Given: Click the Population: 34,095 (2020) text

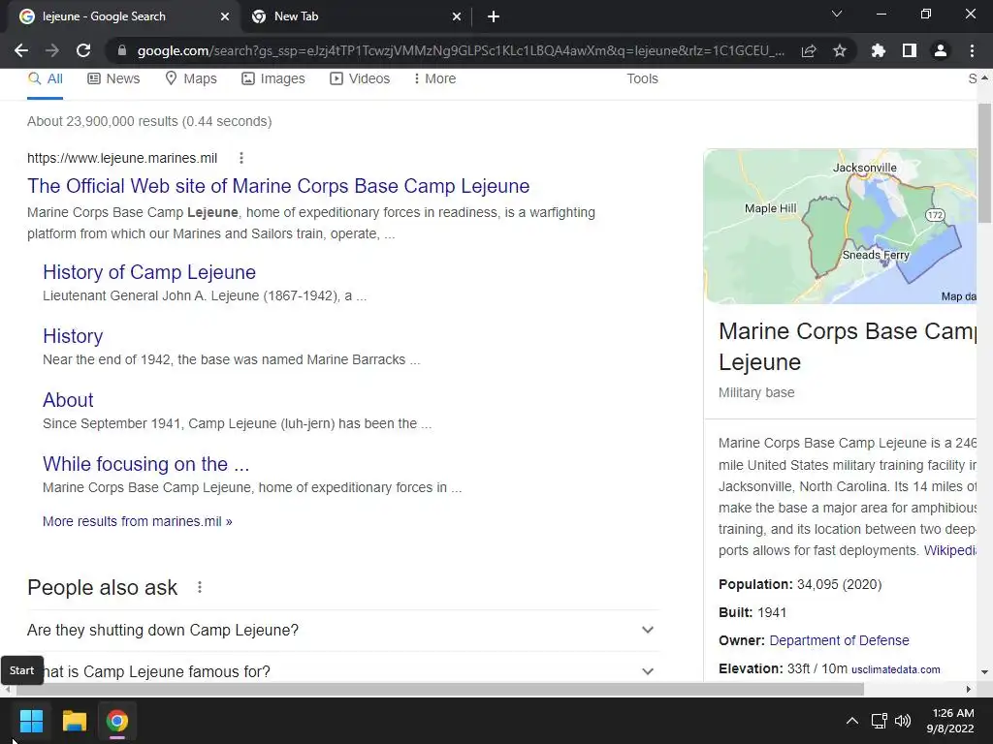Looking at the screenshot, I should (800, 584).
